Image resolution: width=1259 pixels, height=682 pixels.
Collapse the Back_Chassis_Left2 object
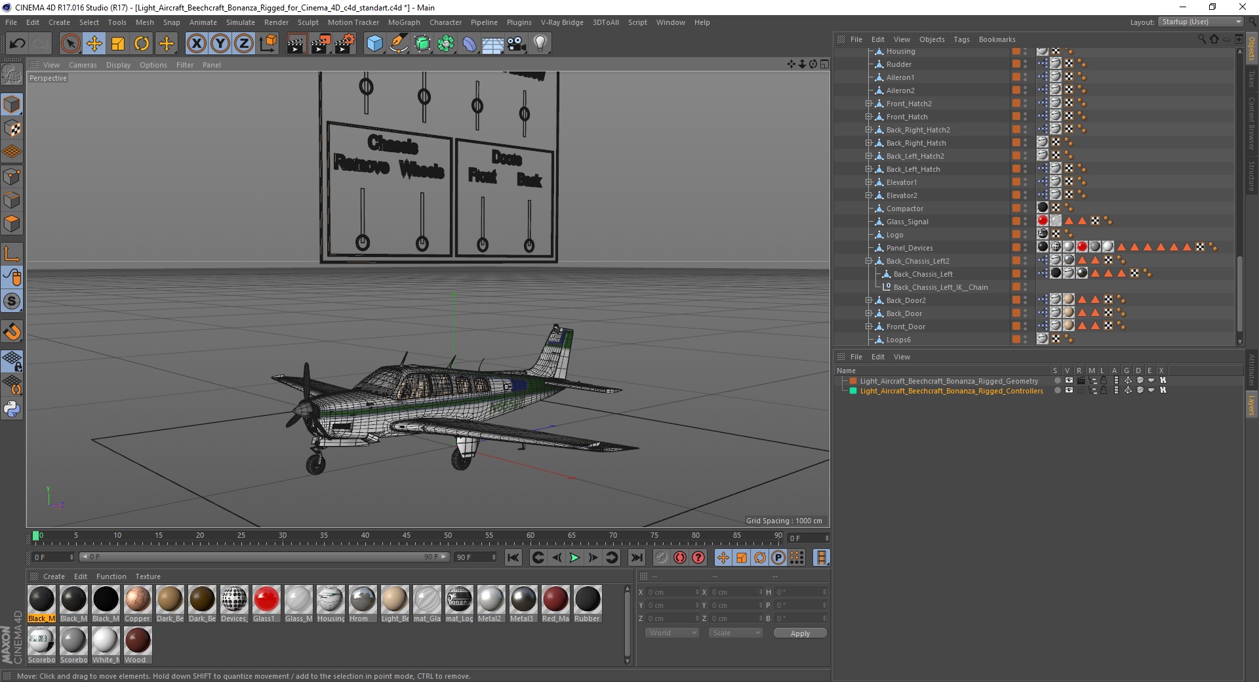coord(868,261)
